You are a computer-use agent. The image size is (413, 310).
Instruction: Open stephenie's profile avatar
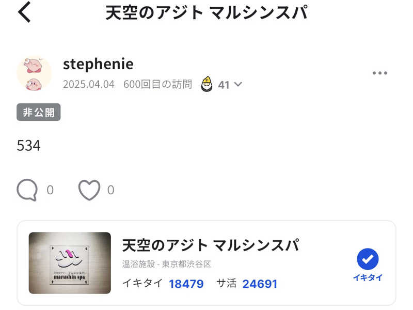pos(34,73)
